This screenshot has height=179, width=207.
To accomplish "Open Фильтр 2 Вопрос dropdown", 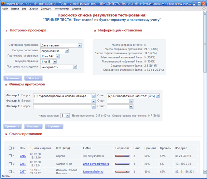I will coord(64,101).
